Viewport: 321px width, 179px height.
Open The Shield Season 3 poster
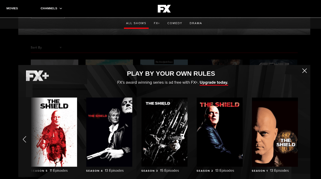click(x=164, y=132)
